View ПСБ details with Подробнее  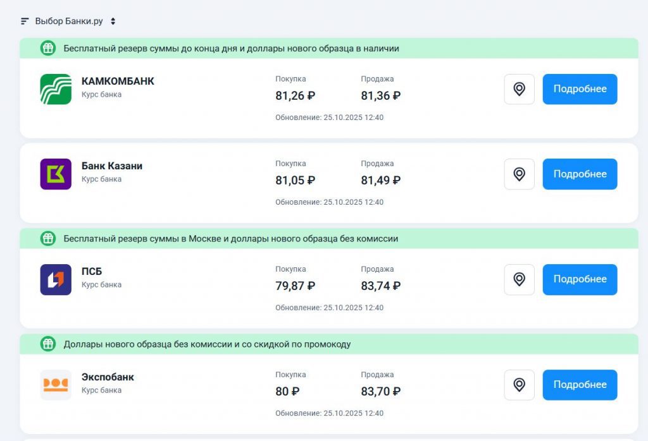pyautogui.click(x=580, y=279)
